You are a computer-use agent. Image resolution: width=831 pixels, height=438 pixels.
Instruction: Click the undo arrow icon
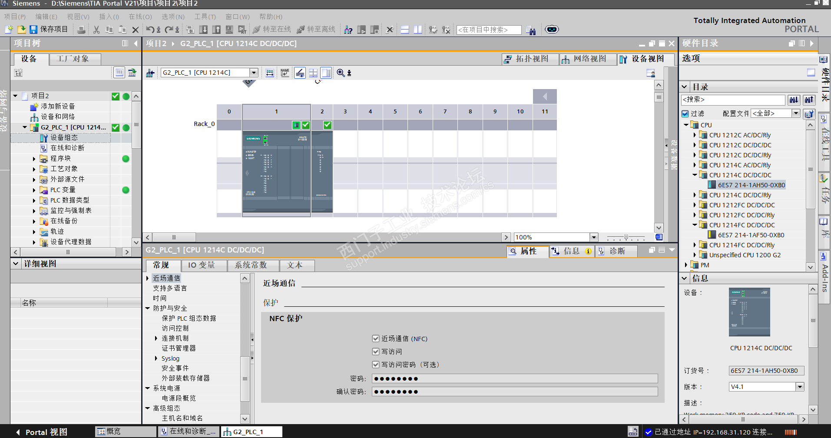click(x=150, y=30)
